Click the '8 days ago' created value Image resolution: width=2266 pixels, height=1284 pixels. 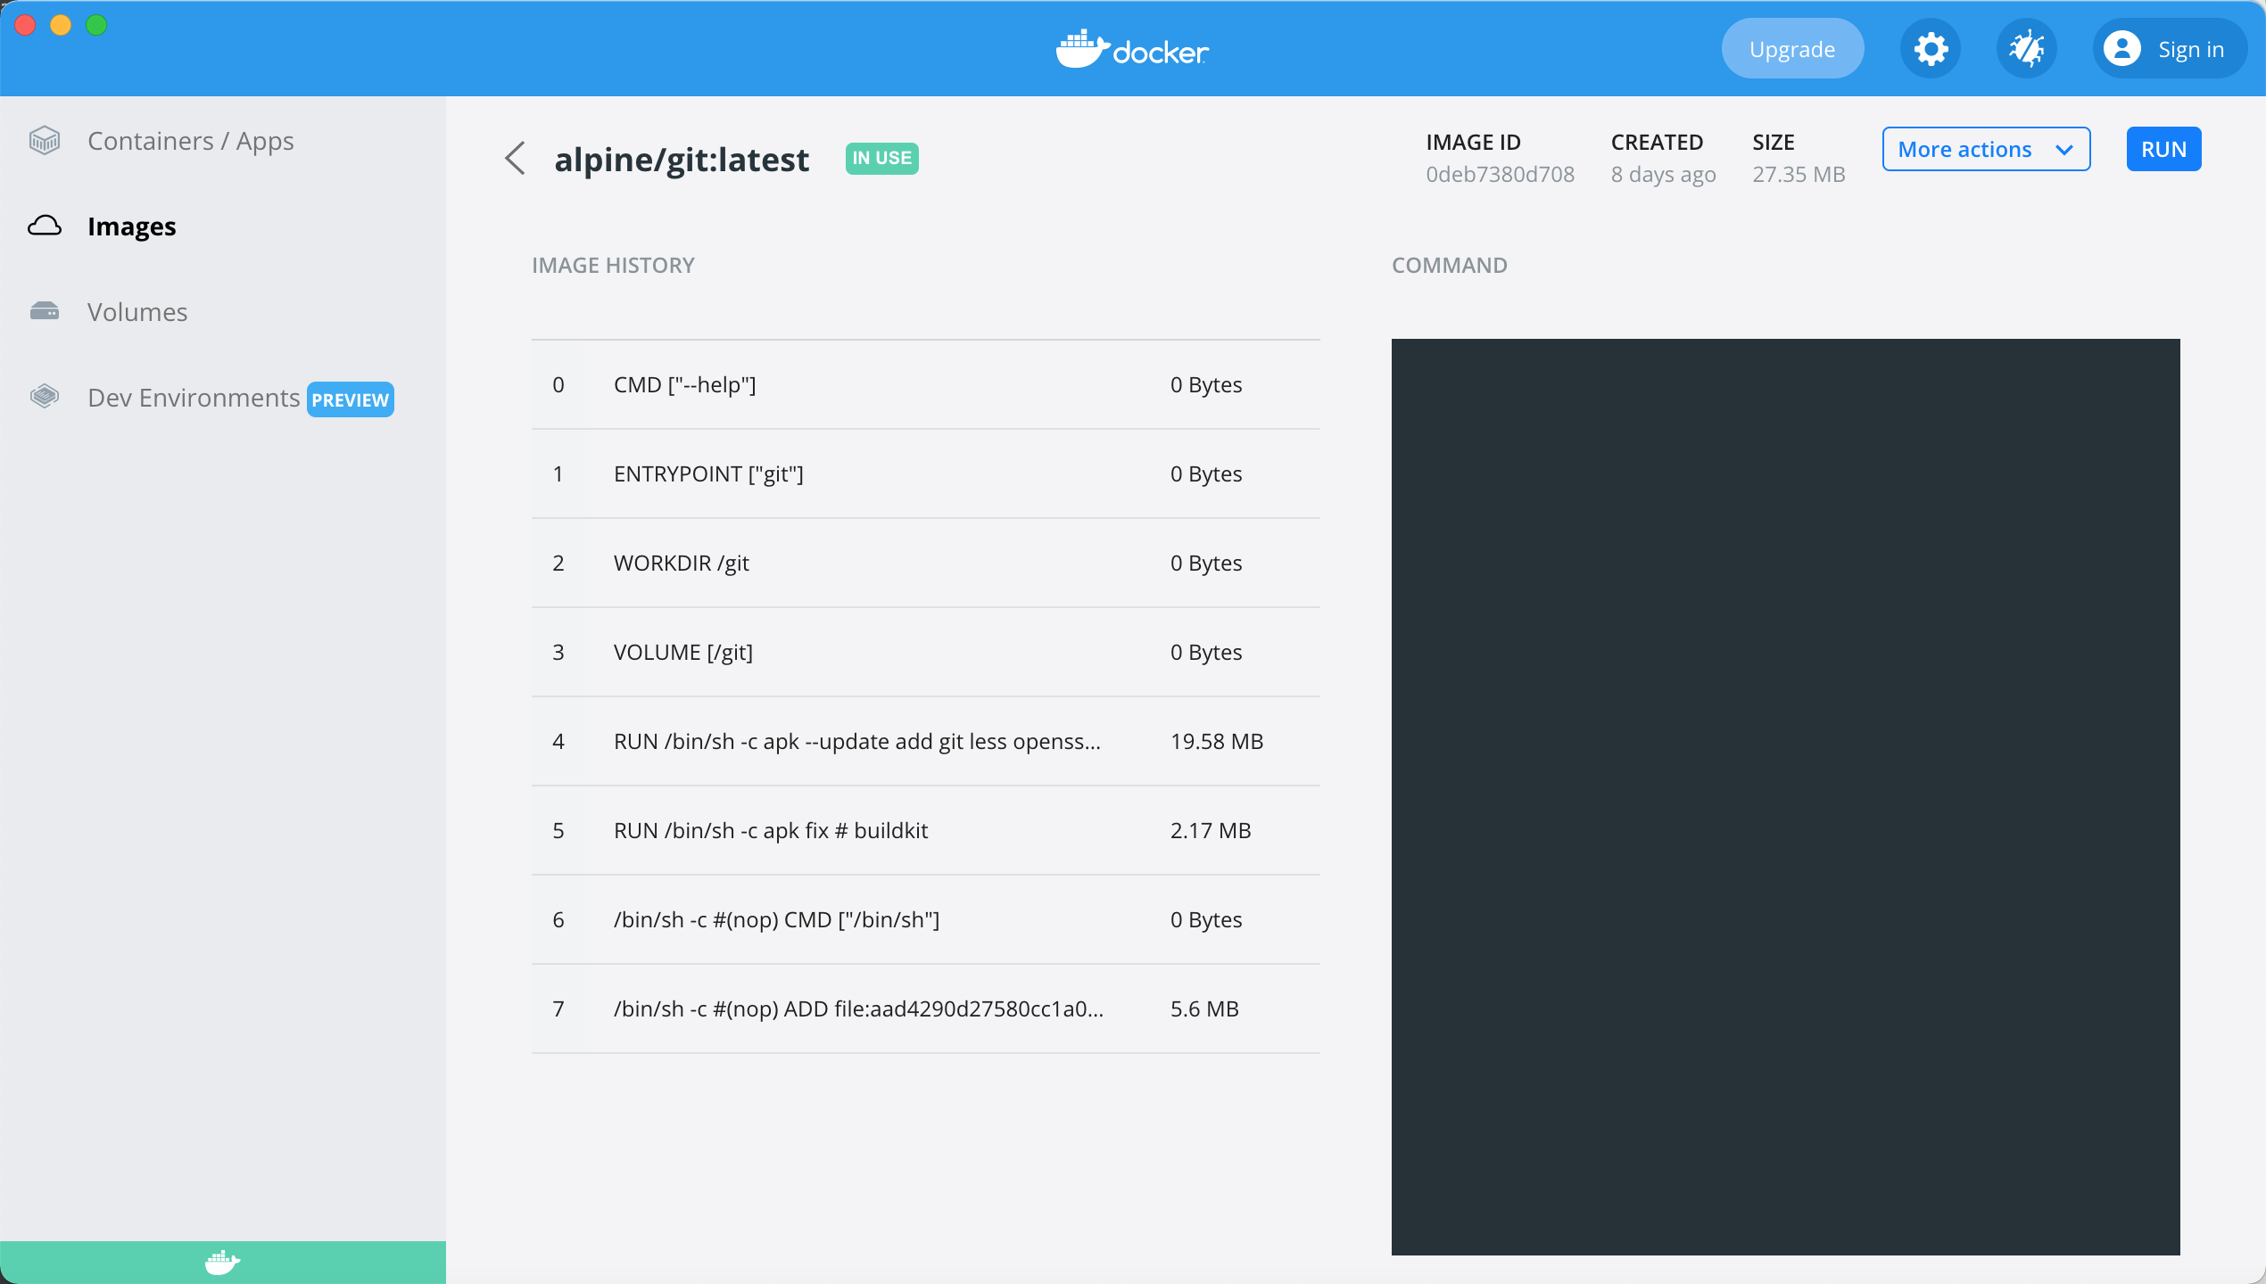pyautogui.click(x=1663, y=175)
